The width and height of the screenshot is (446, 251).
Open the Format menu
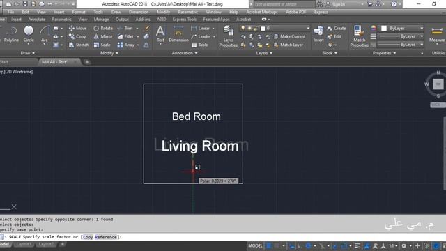[x=79, y=12]
